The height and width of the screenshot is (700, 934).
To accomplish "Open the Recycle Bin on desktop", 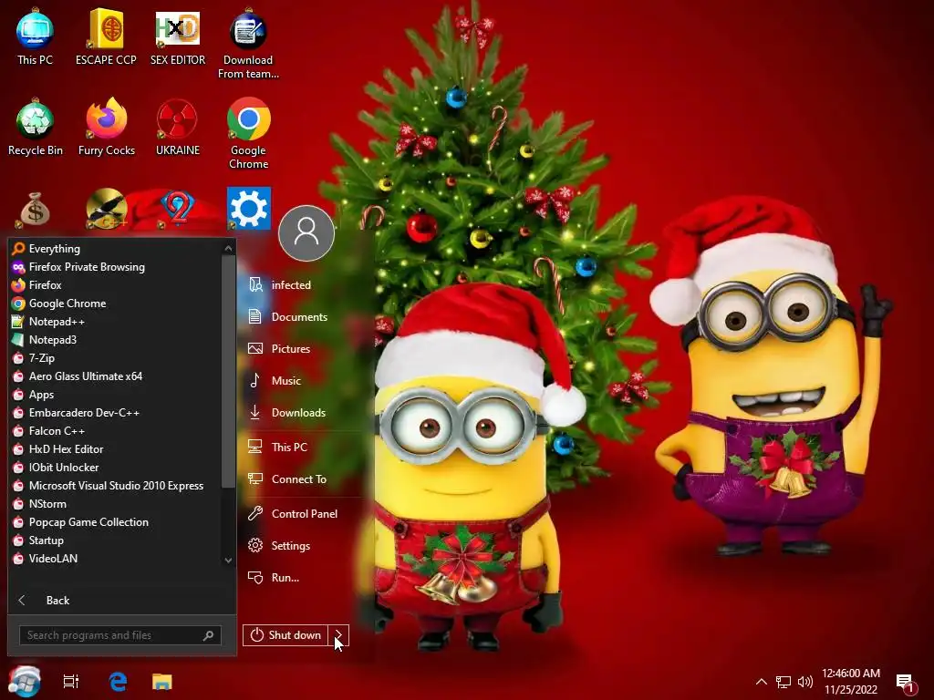I will [x=36, y=128].
